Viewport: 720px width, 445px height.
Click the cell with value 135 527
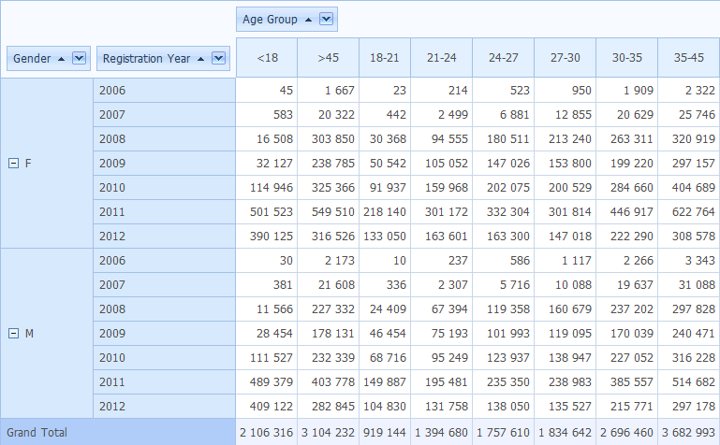pos(565,406)
